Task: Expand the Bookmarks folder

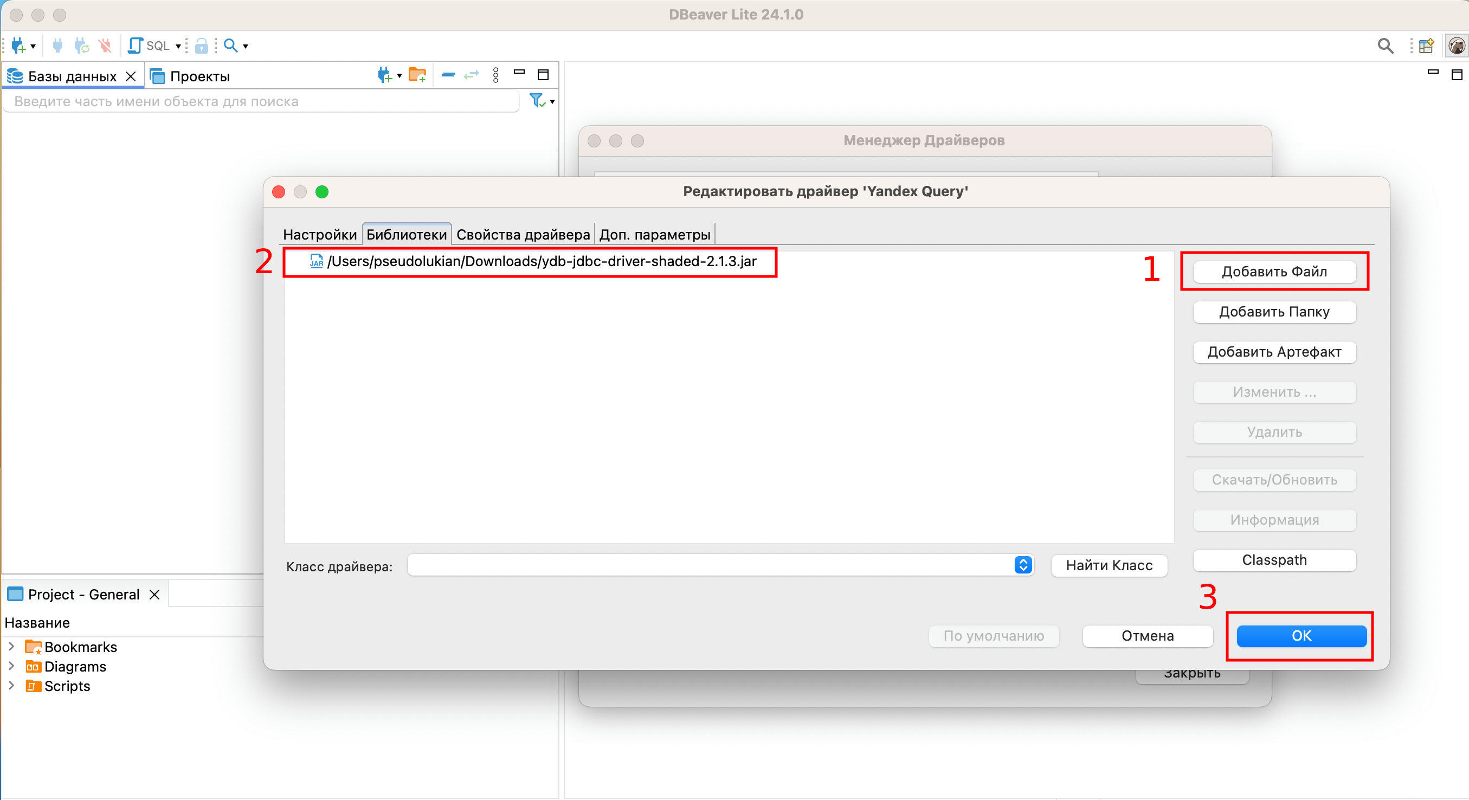Action: (x=11, y=647)
